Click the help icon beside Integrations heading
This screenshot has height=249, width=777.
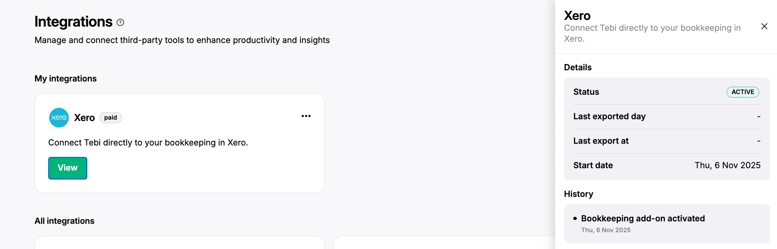(x=120, y=22)
